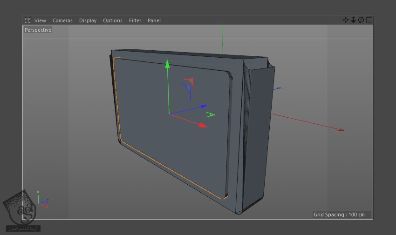Open the Panel menu
The height and width of the screenshot is (235, 396).
click(x=154, y=20)
